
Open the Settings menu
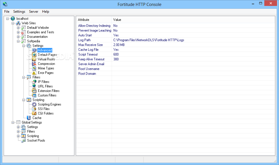(x=19, y=12)
